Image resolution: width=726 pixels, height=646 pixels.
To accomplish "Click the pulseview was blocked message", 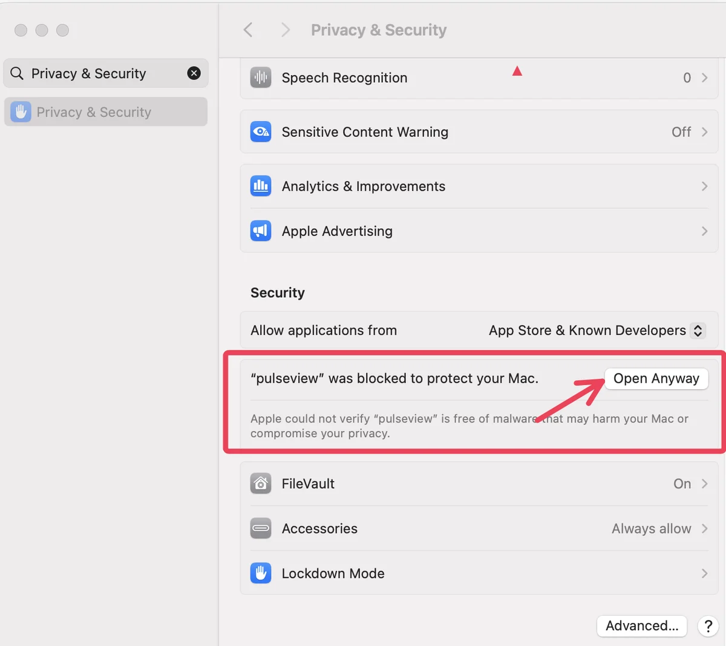I will pyautogui.click(x=394, y=378).
